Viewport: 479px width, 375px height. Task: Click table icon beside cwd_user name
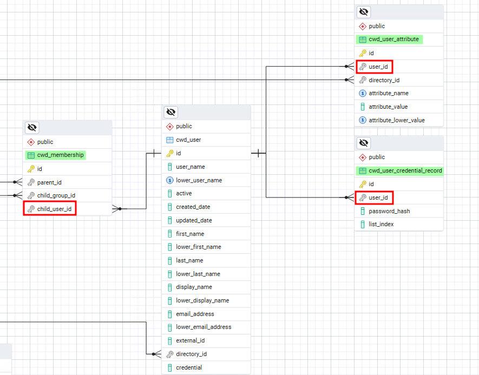169,140
